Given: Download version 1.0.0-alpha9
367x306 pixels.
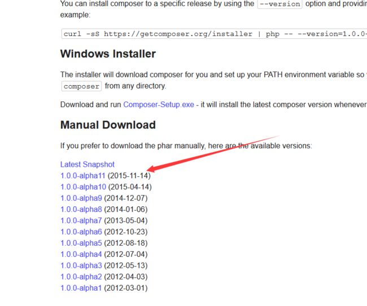Looking at the screenshot, I should tap(81, 198).
